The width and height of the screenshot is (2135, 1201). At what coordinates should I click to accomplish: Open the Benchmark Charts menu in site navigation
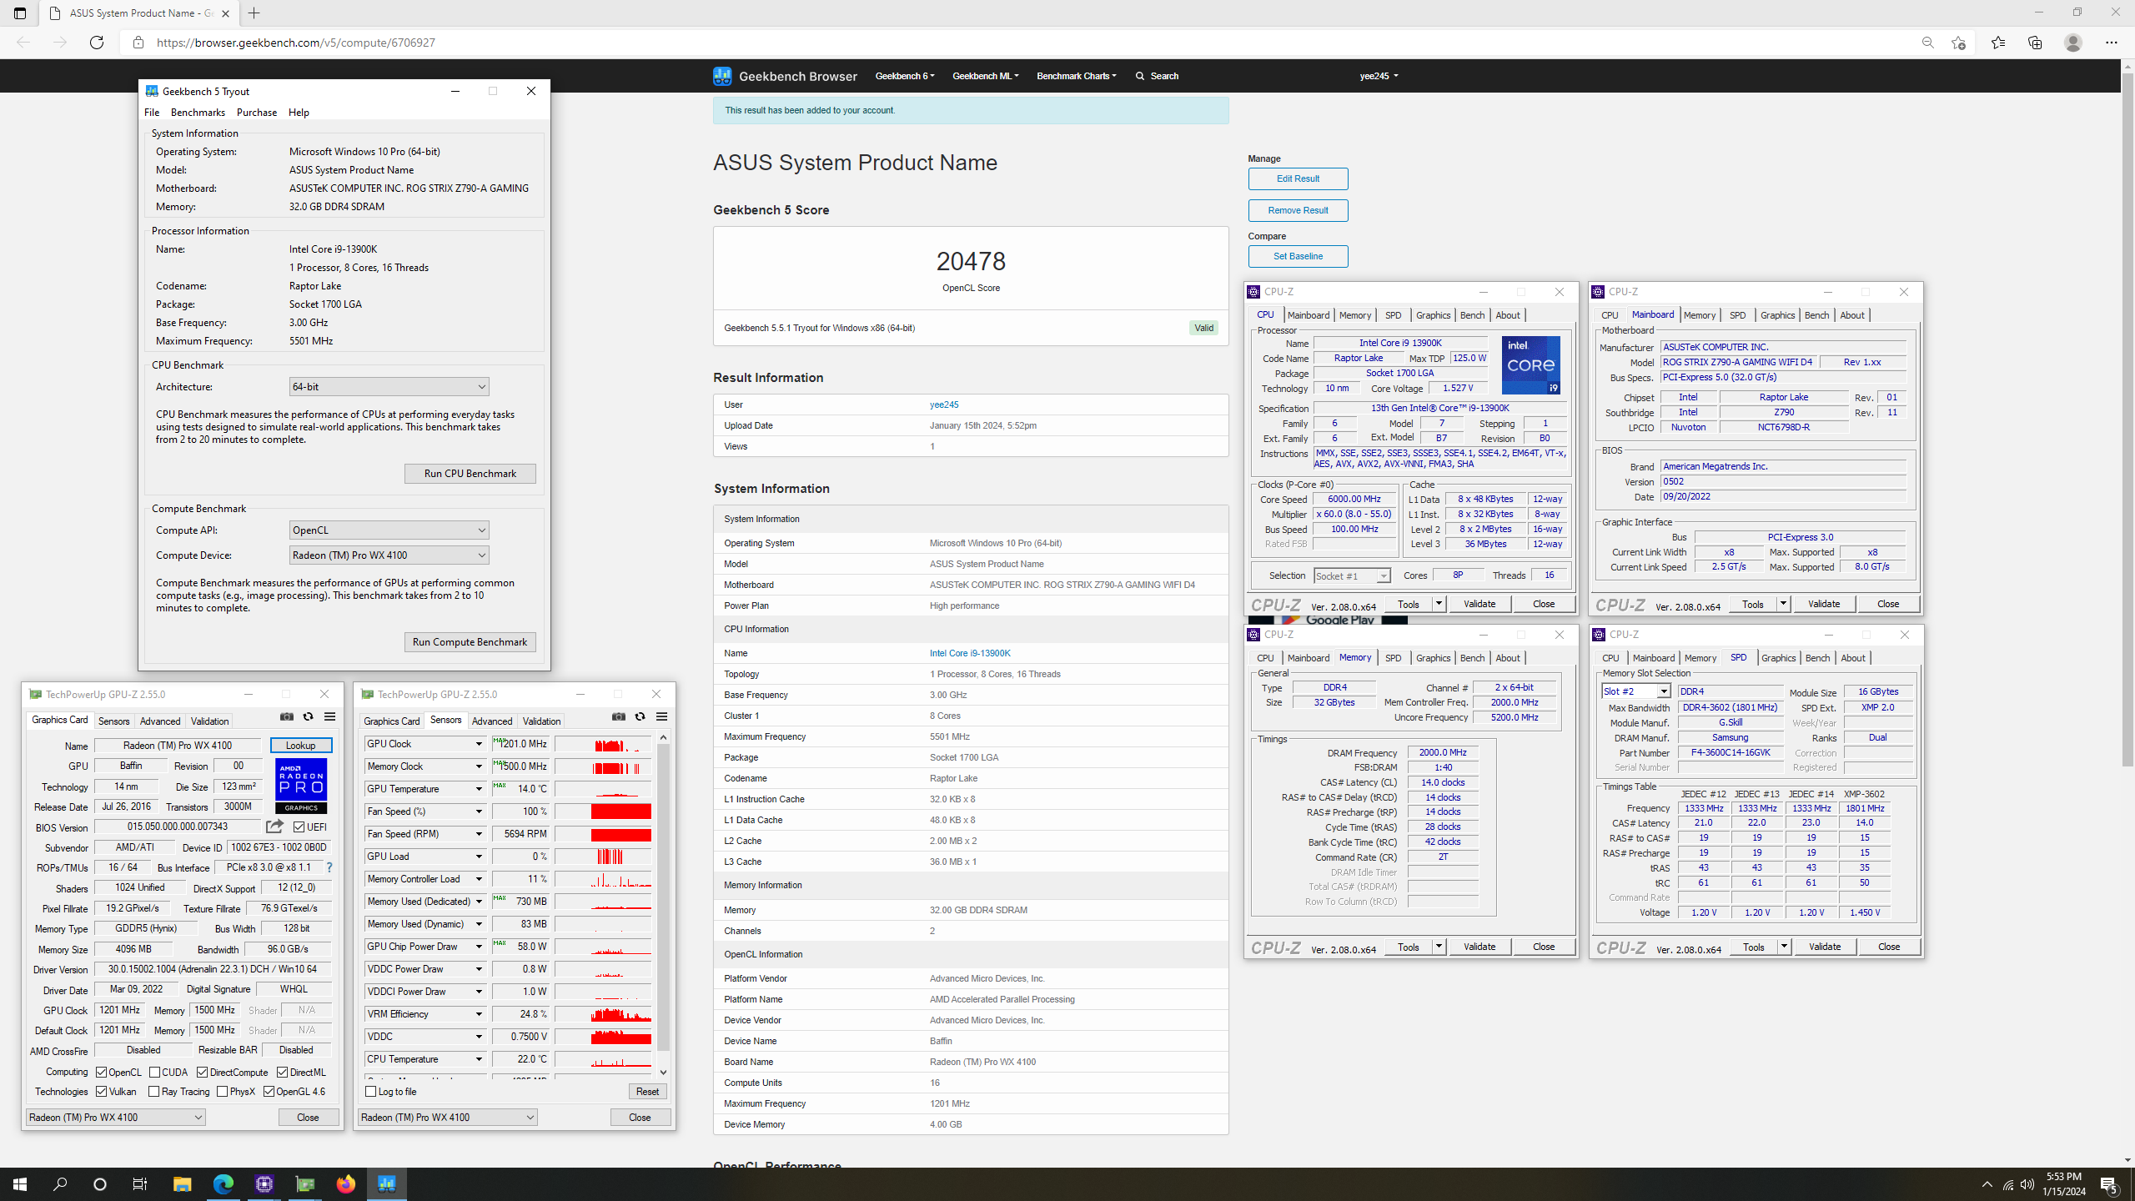(x=1077, y=76)
